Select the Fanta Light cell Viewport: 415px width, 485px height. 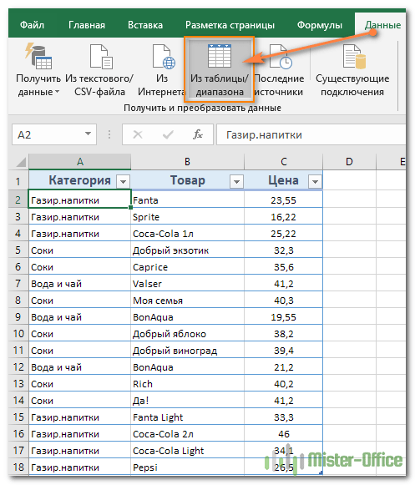click(x=187, y=417)
